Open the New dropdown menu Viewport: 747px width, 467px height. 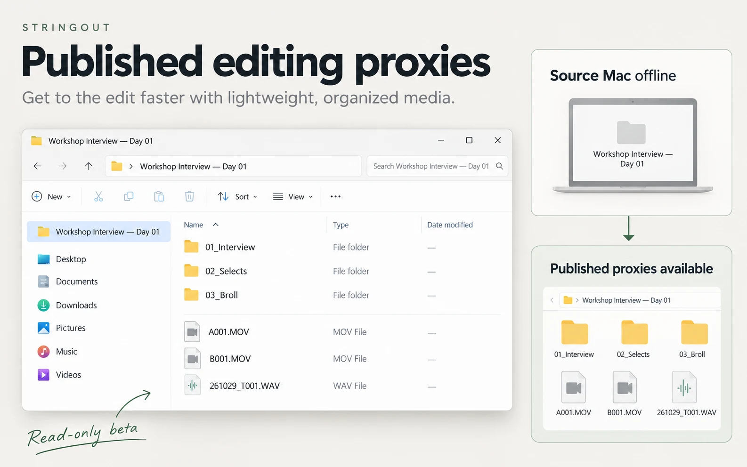click(51, 196)
